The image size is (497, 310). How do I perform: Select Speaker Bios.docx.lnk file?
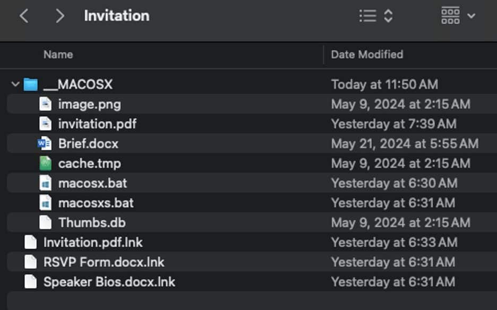[252, 282]
